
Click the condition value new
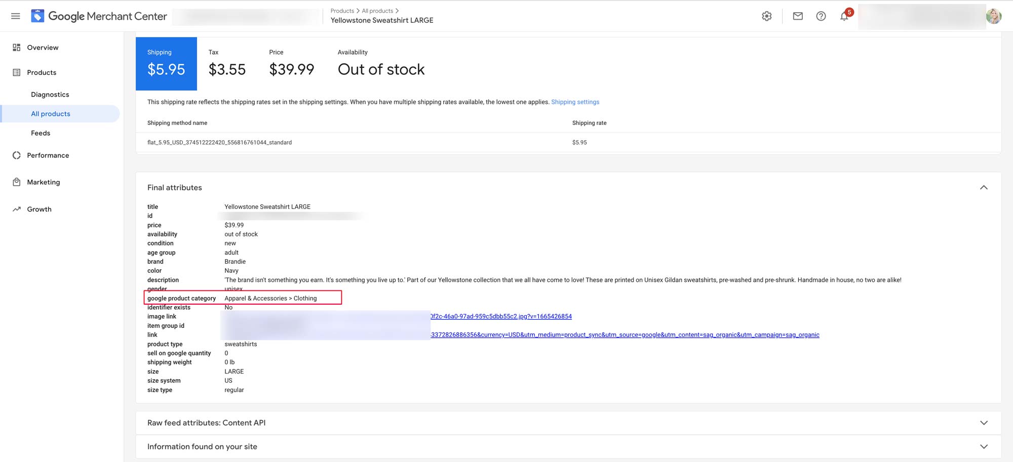[230, 243]
